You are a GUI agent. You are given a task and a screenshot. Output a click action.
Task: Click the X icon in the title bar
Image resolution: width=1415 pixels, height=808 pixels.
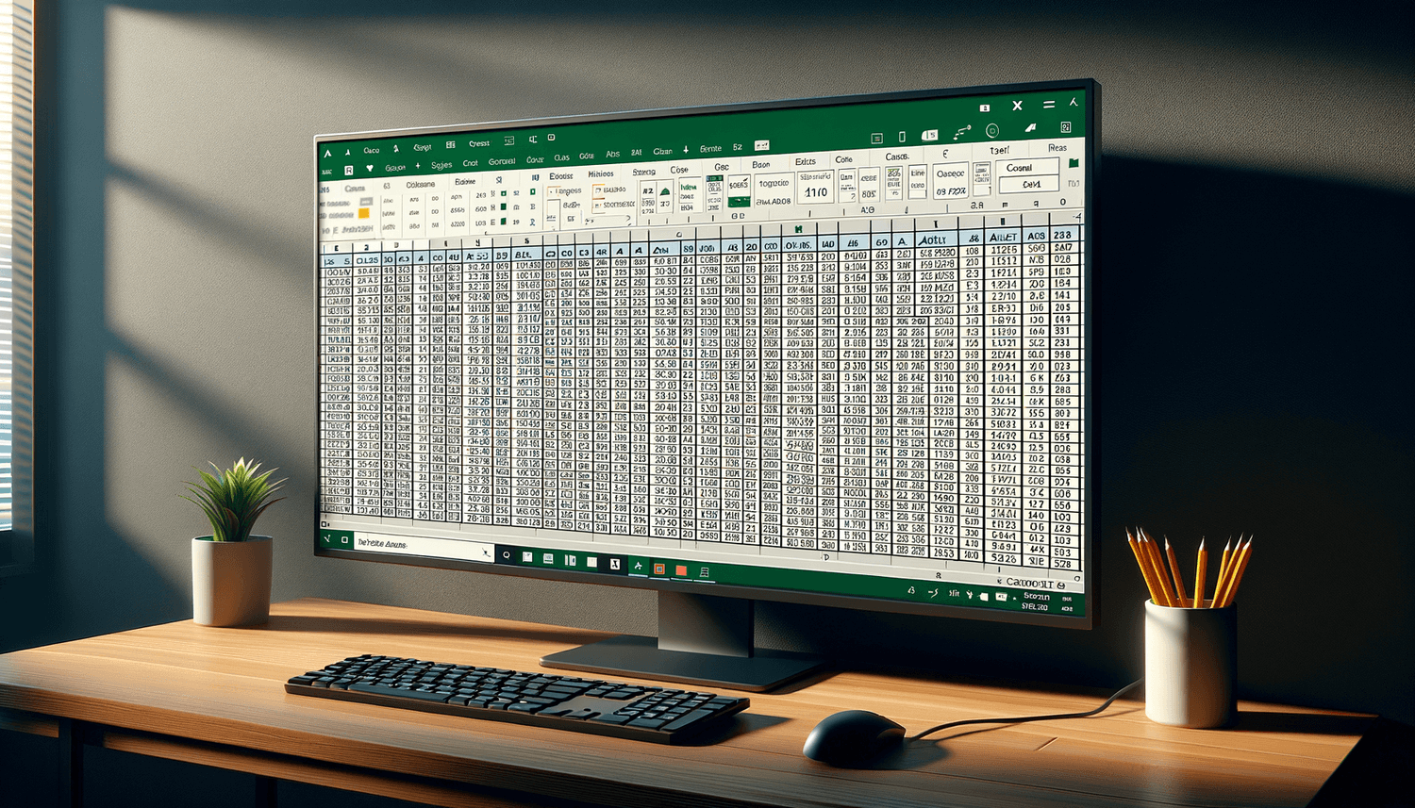1017,106
